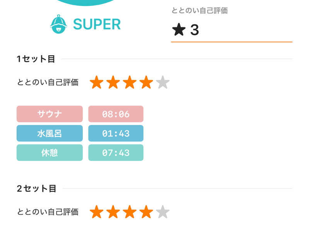Click the SUPER mascot hat icon
The image size is (309, 232).
point(59,24)
